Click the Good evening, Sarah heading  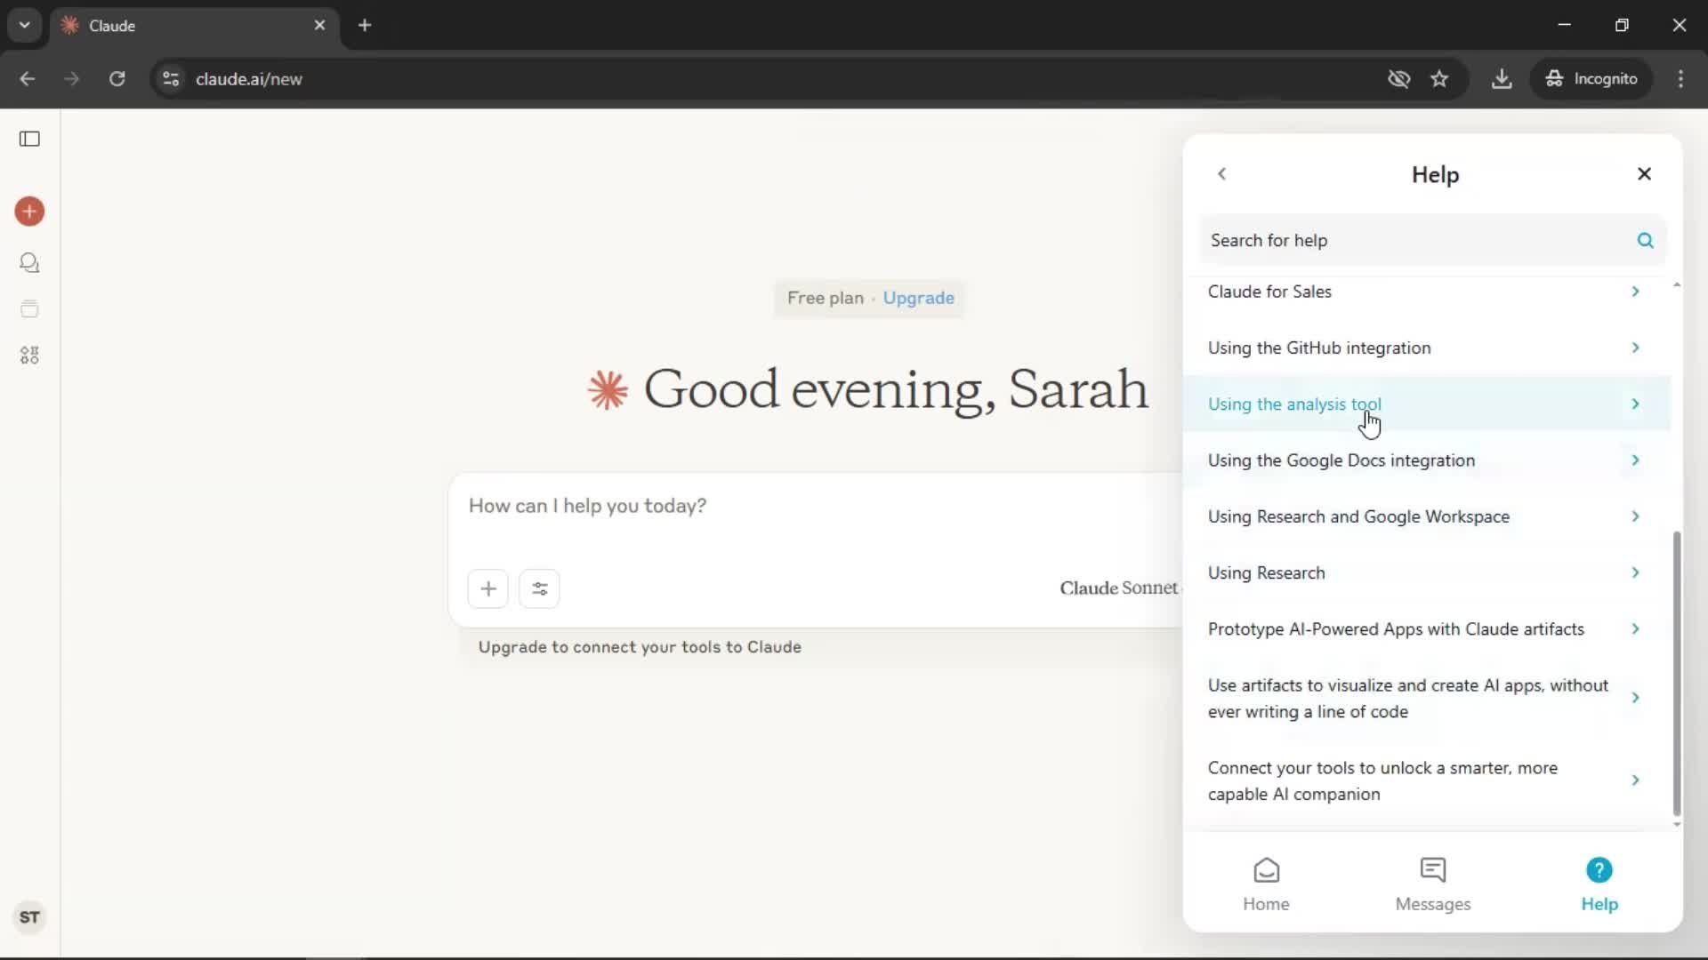click(x=896, y=389)
